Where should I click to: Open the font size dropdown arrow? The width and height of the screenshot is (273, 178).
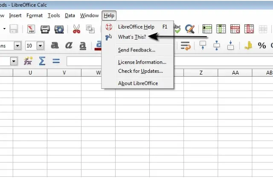click(x=41, y=46)
